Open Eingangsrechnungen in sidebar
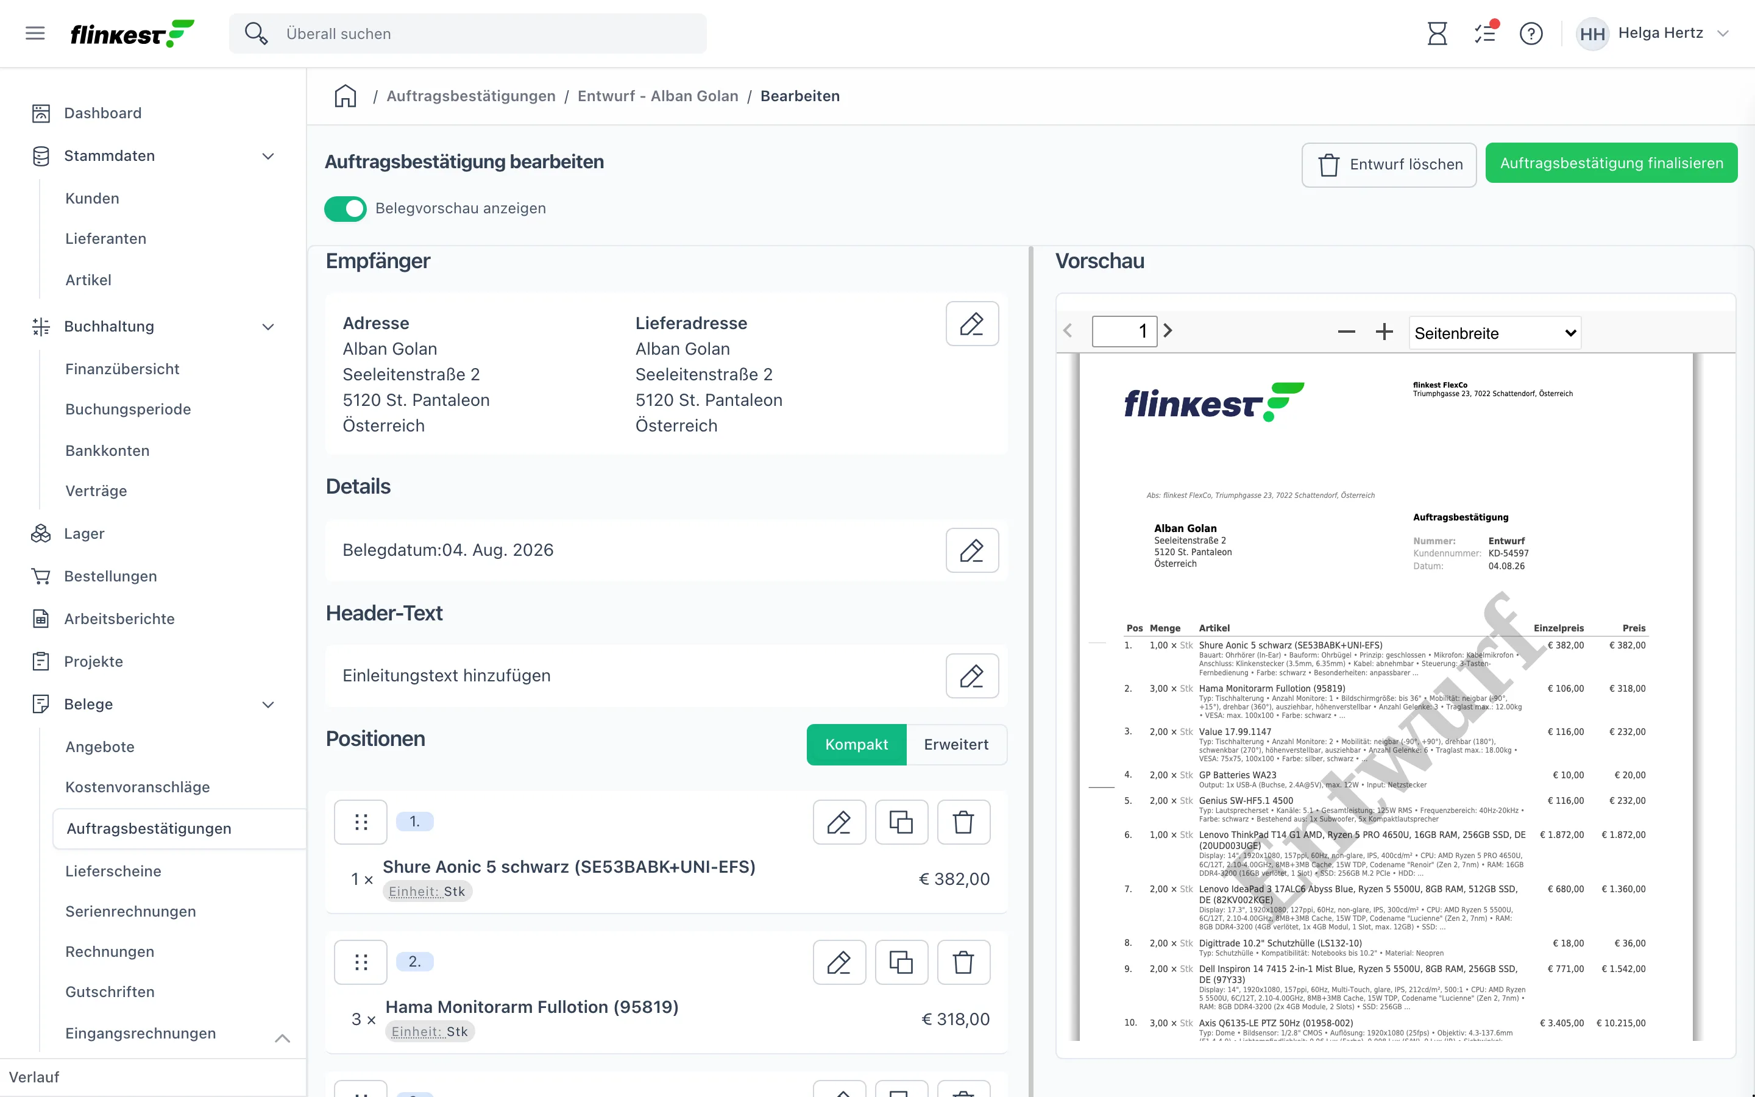Screen dimensions: 1755x1097 [141, 1034]
